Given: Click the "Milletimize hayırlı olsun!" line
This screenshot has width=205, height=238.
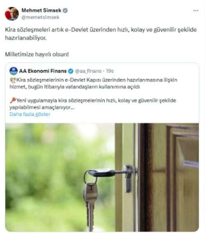Looking at the screenshot, I should coord(37,54).
